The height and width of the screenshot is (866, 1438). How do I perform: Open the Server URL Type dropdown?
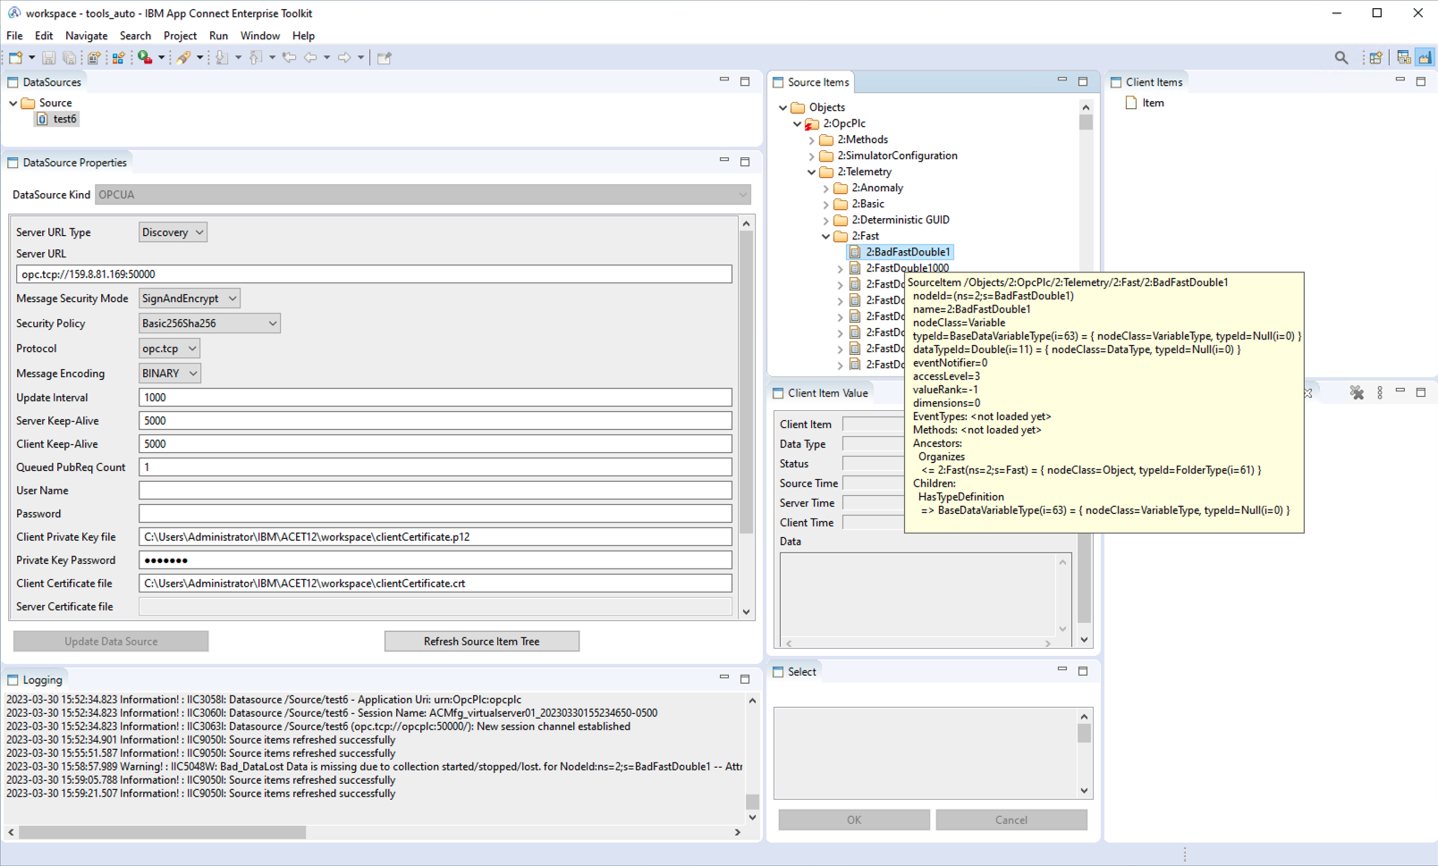(x=173, y=232)
